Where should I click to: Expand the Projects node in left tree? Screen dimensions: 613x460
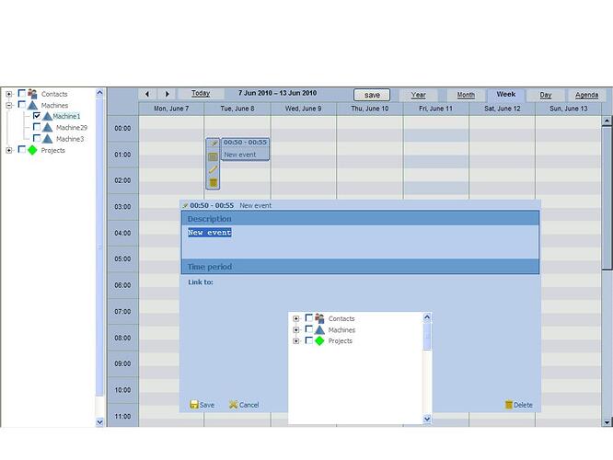[9, 151]
